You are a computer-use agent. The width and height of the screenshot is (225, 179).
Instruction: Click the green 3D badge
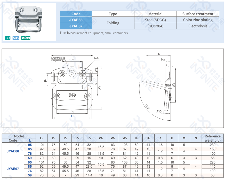(x=8, y=38)
